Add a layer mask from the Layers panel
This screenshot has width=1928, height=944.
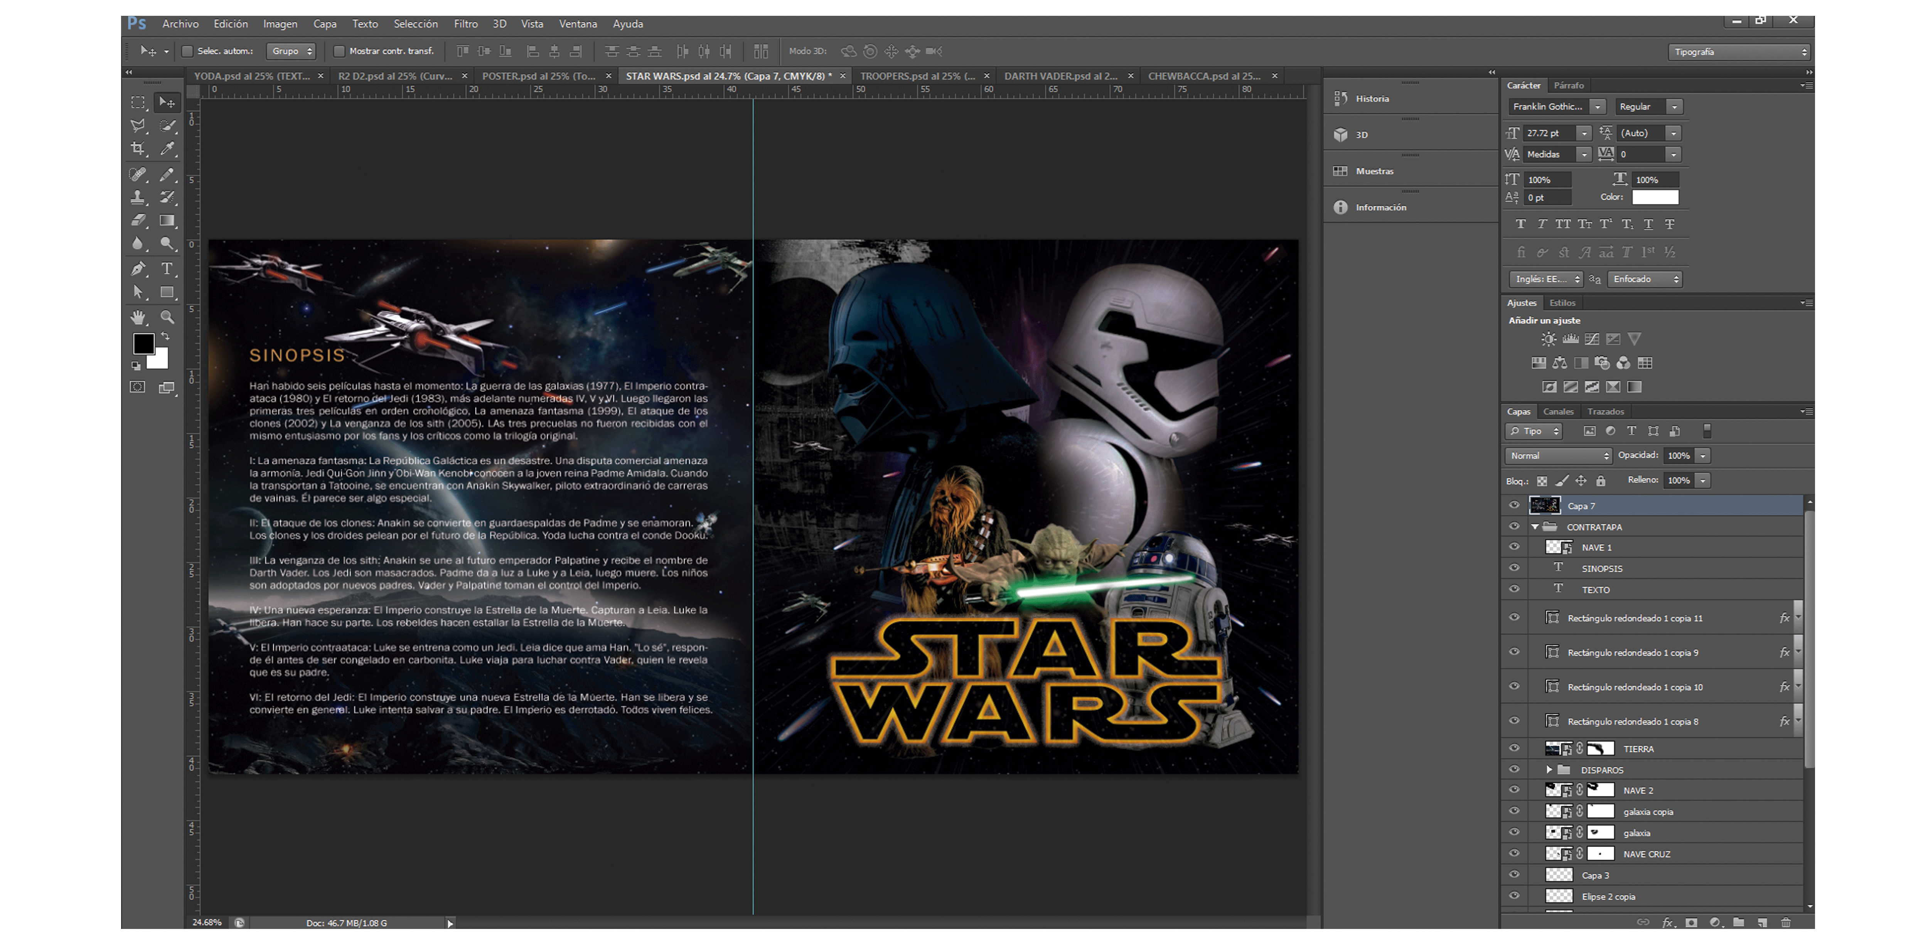pos(1692,922)
